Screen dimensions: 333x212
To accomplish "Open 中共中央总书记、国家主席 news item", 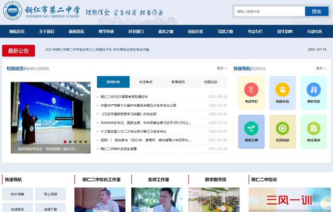I will click(146, 123).
